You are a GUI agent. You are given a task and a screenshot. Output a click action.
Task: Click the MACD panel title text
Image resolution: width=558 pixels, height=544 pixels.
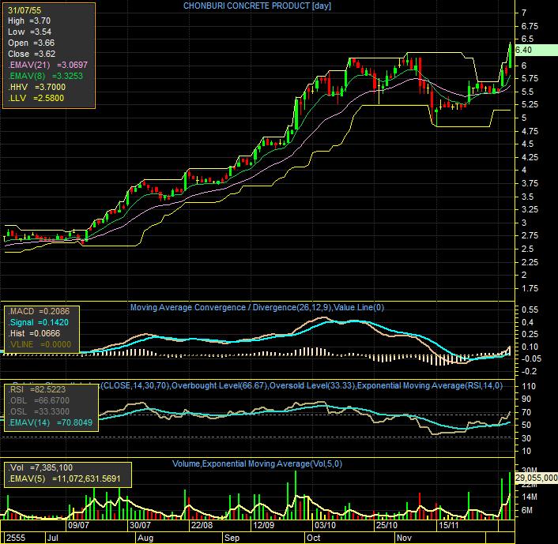point(257,307)
